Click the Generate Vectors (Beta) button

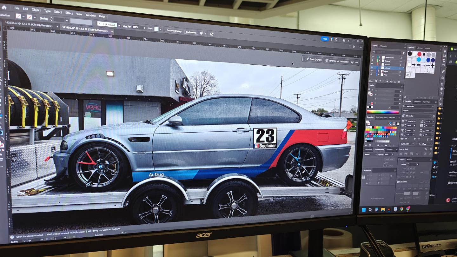pyautogui.click(x=338, y=61)
